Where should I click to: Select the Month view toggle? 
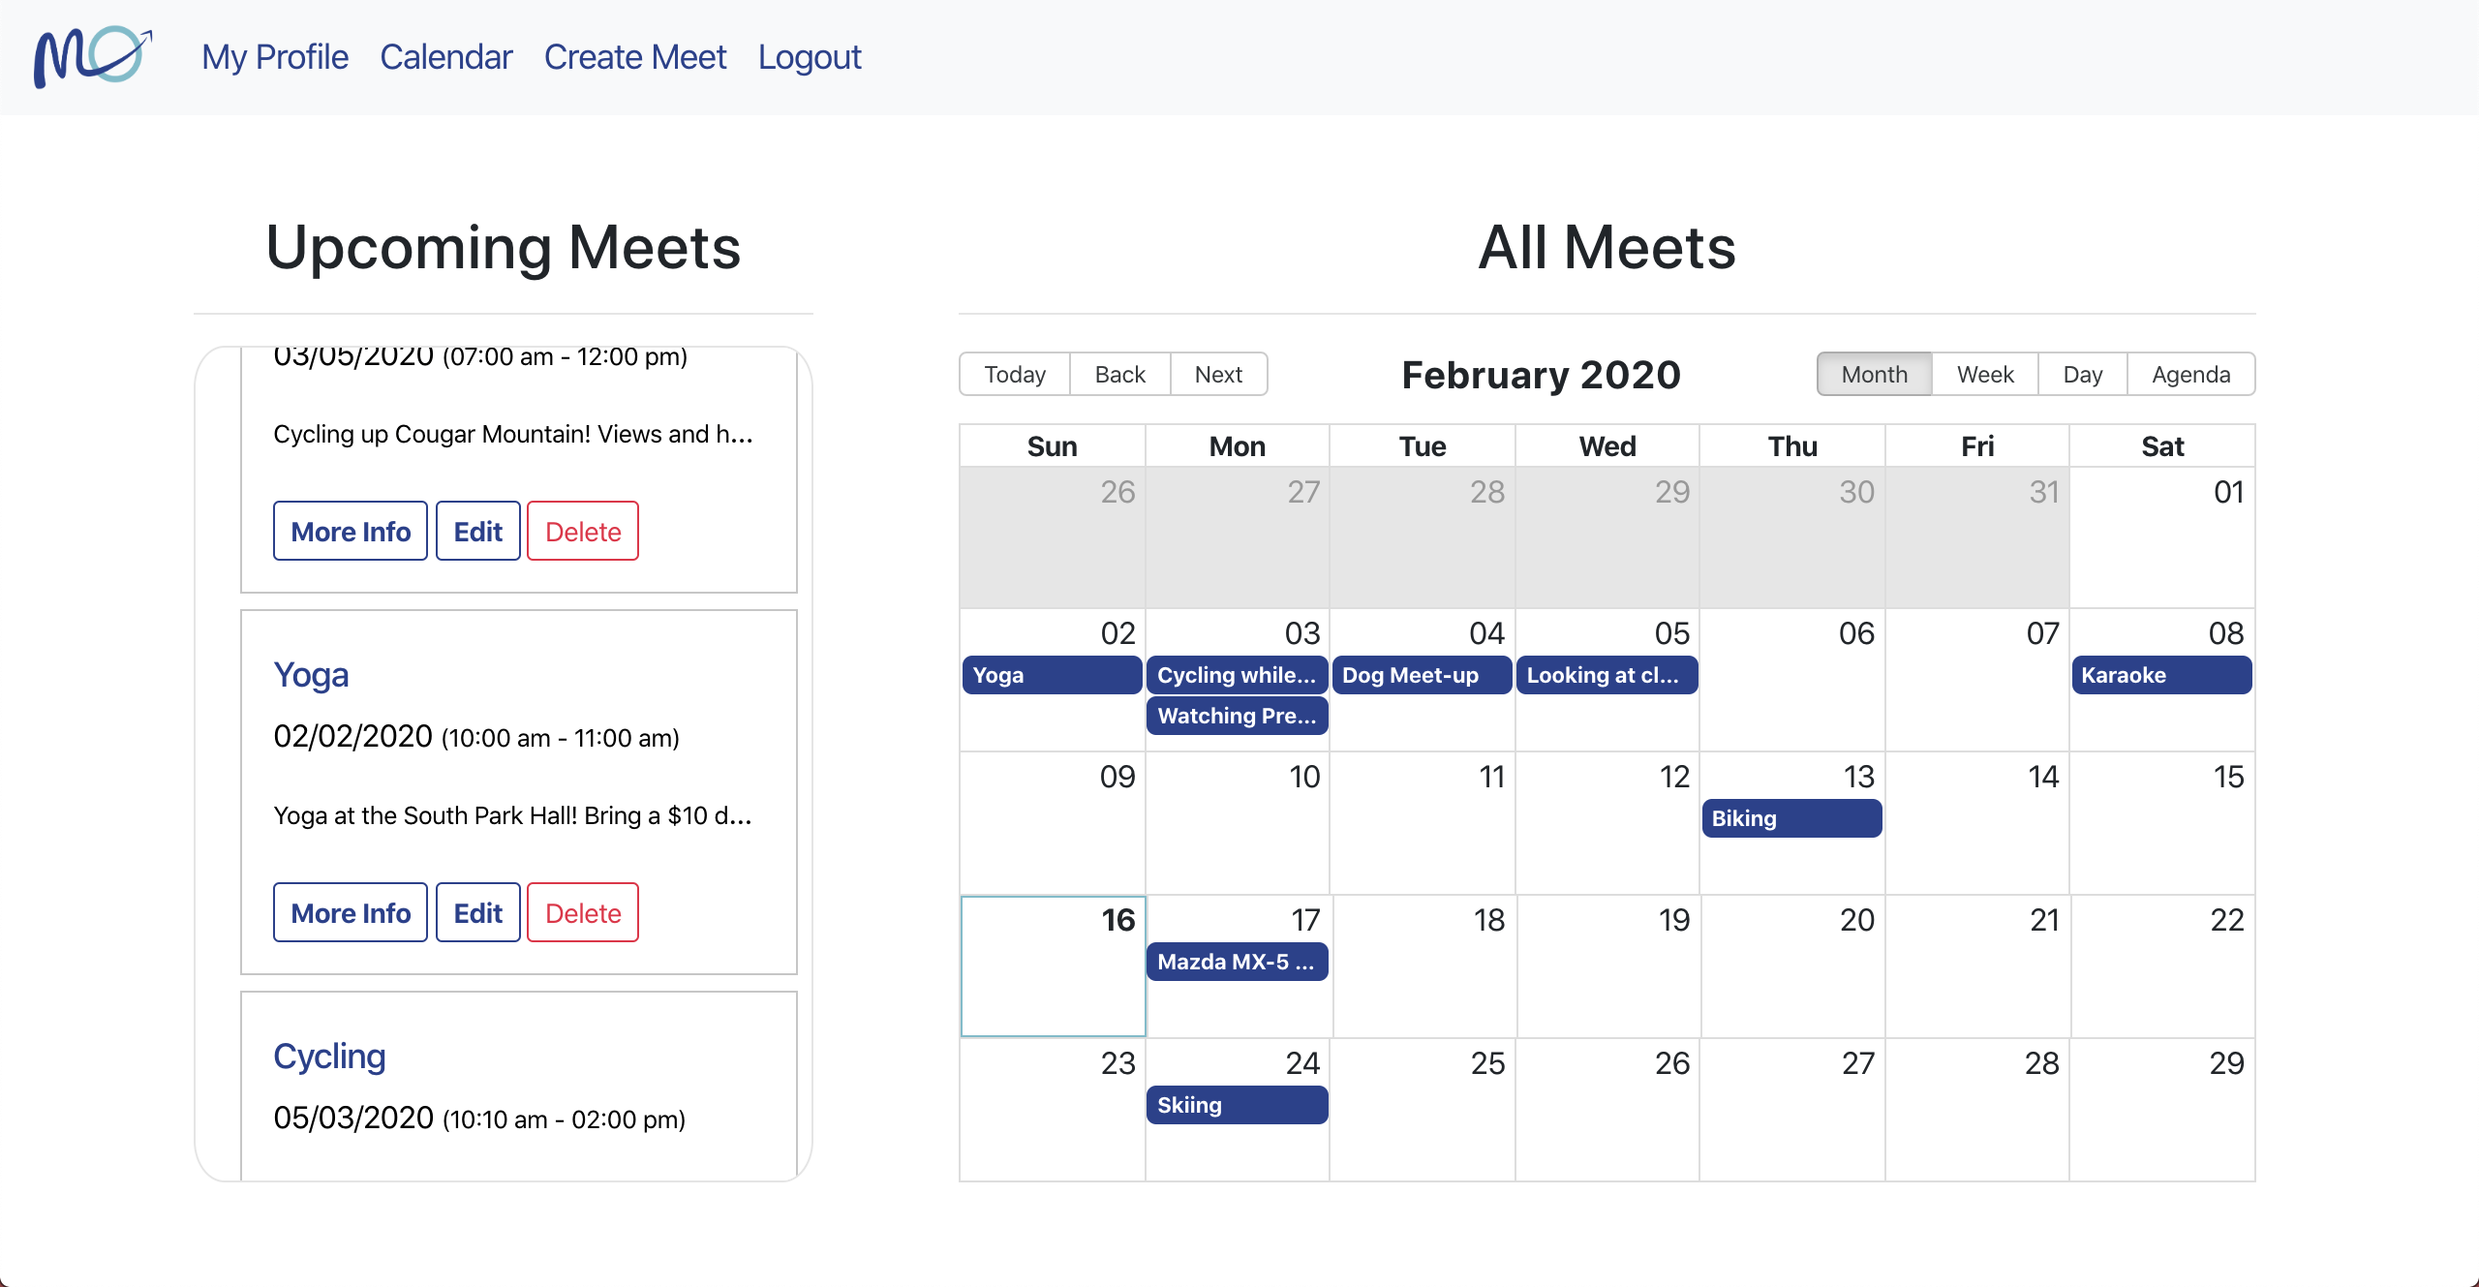coord(1873,374)
